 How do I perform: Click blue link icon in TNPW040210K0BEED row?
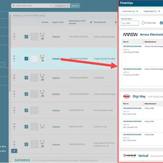(26, 78)
